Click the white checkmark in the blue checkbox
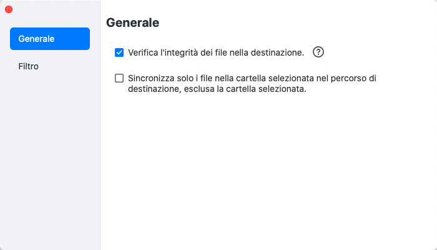 119,52
